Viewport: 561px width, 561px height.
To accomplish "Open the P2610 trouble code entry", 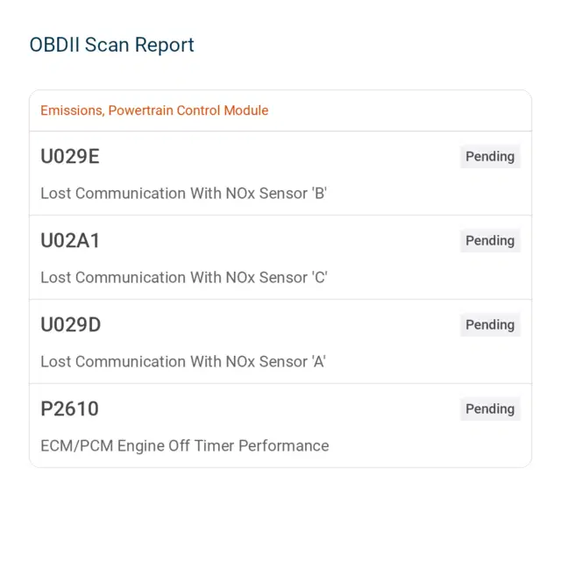I will [280, 425].
